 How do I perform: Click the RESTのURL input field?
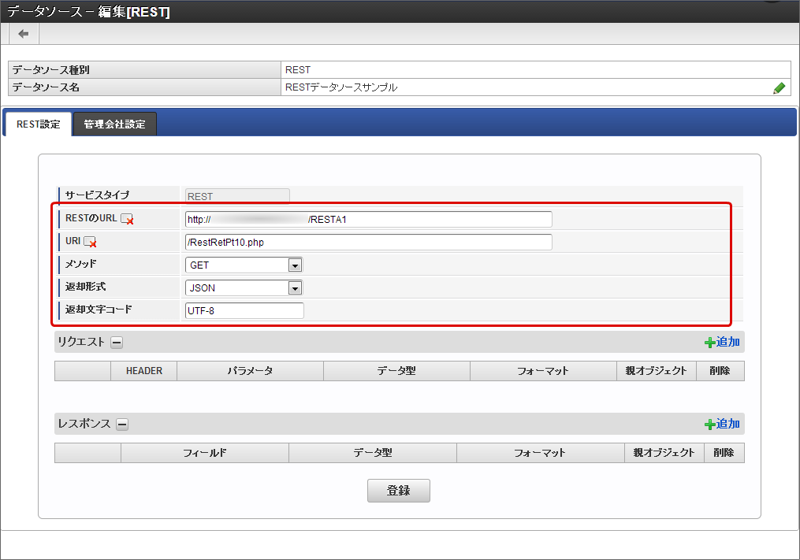click(x=368, y=219)
